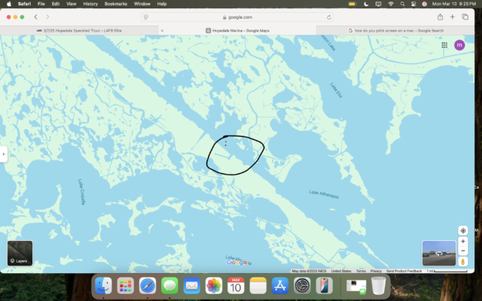The height and width of the screenshot is (301, 482).
Task: Open iPhone Mirroring from the Dock
Action: [x=325, y=286]
